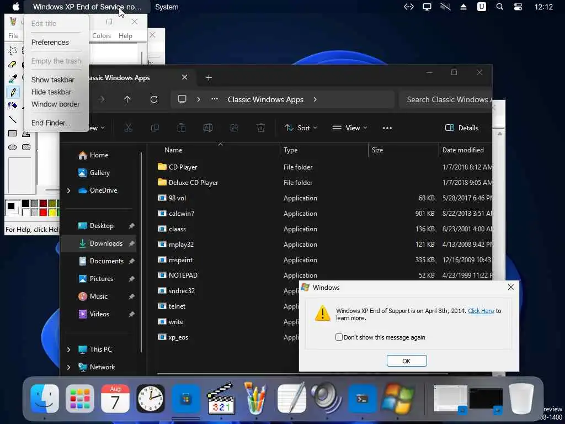Click the Delete trash icon in Explorer toolbar
The width and height of the screenshot is (565, 424).
tap(261, 128)
